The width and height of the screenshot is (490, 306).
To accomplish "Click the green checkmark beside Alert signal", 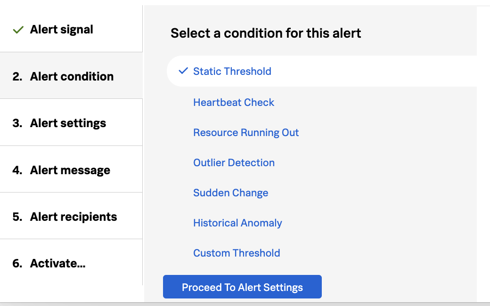I will [17, 29].
